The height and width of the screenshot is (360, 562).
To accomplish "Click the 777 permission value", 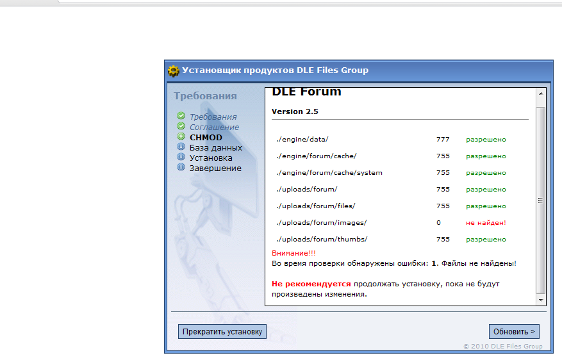I will click(x=443, y=140).
